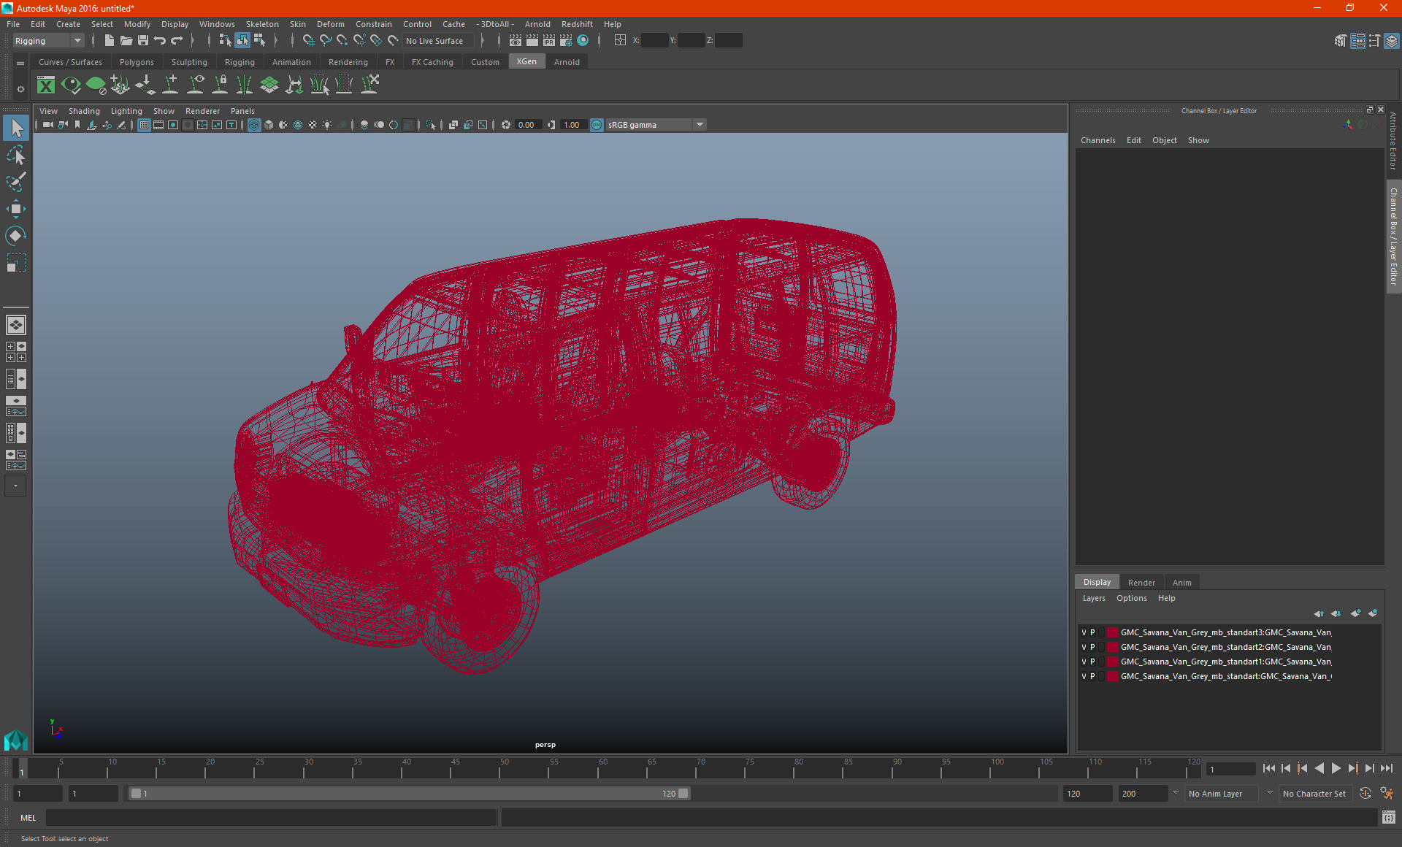Toggle color management ON button

point(597,125)
